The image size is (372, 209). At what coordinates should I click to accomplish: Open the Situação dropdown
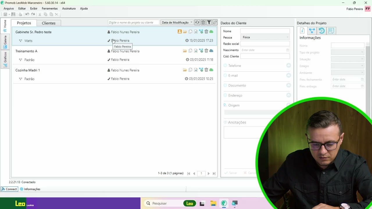(x=348, y=59)
